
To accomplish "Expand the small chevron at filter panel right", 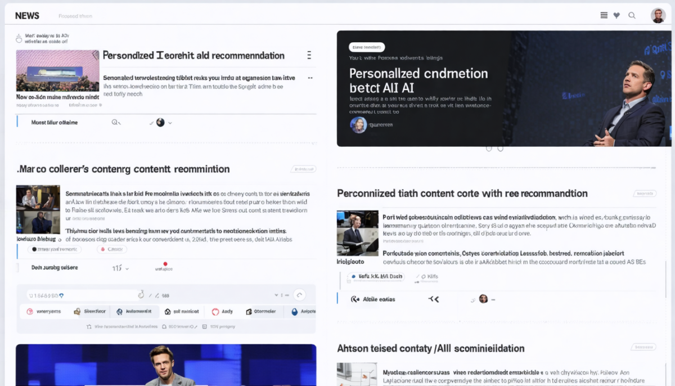I will click(x=276, y=295).
